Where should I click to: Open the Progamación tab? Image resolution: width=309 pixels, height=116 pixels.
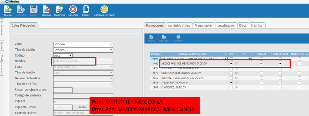[204, 26]
